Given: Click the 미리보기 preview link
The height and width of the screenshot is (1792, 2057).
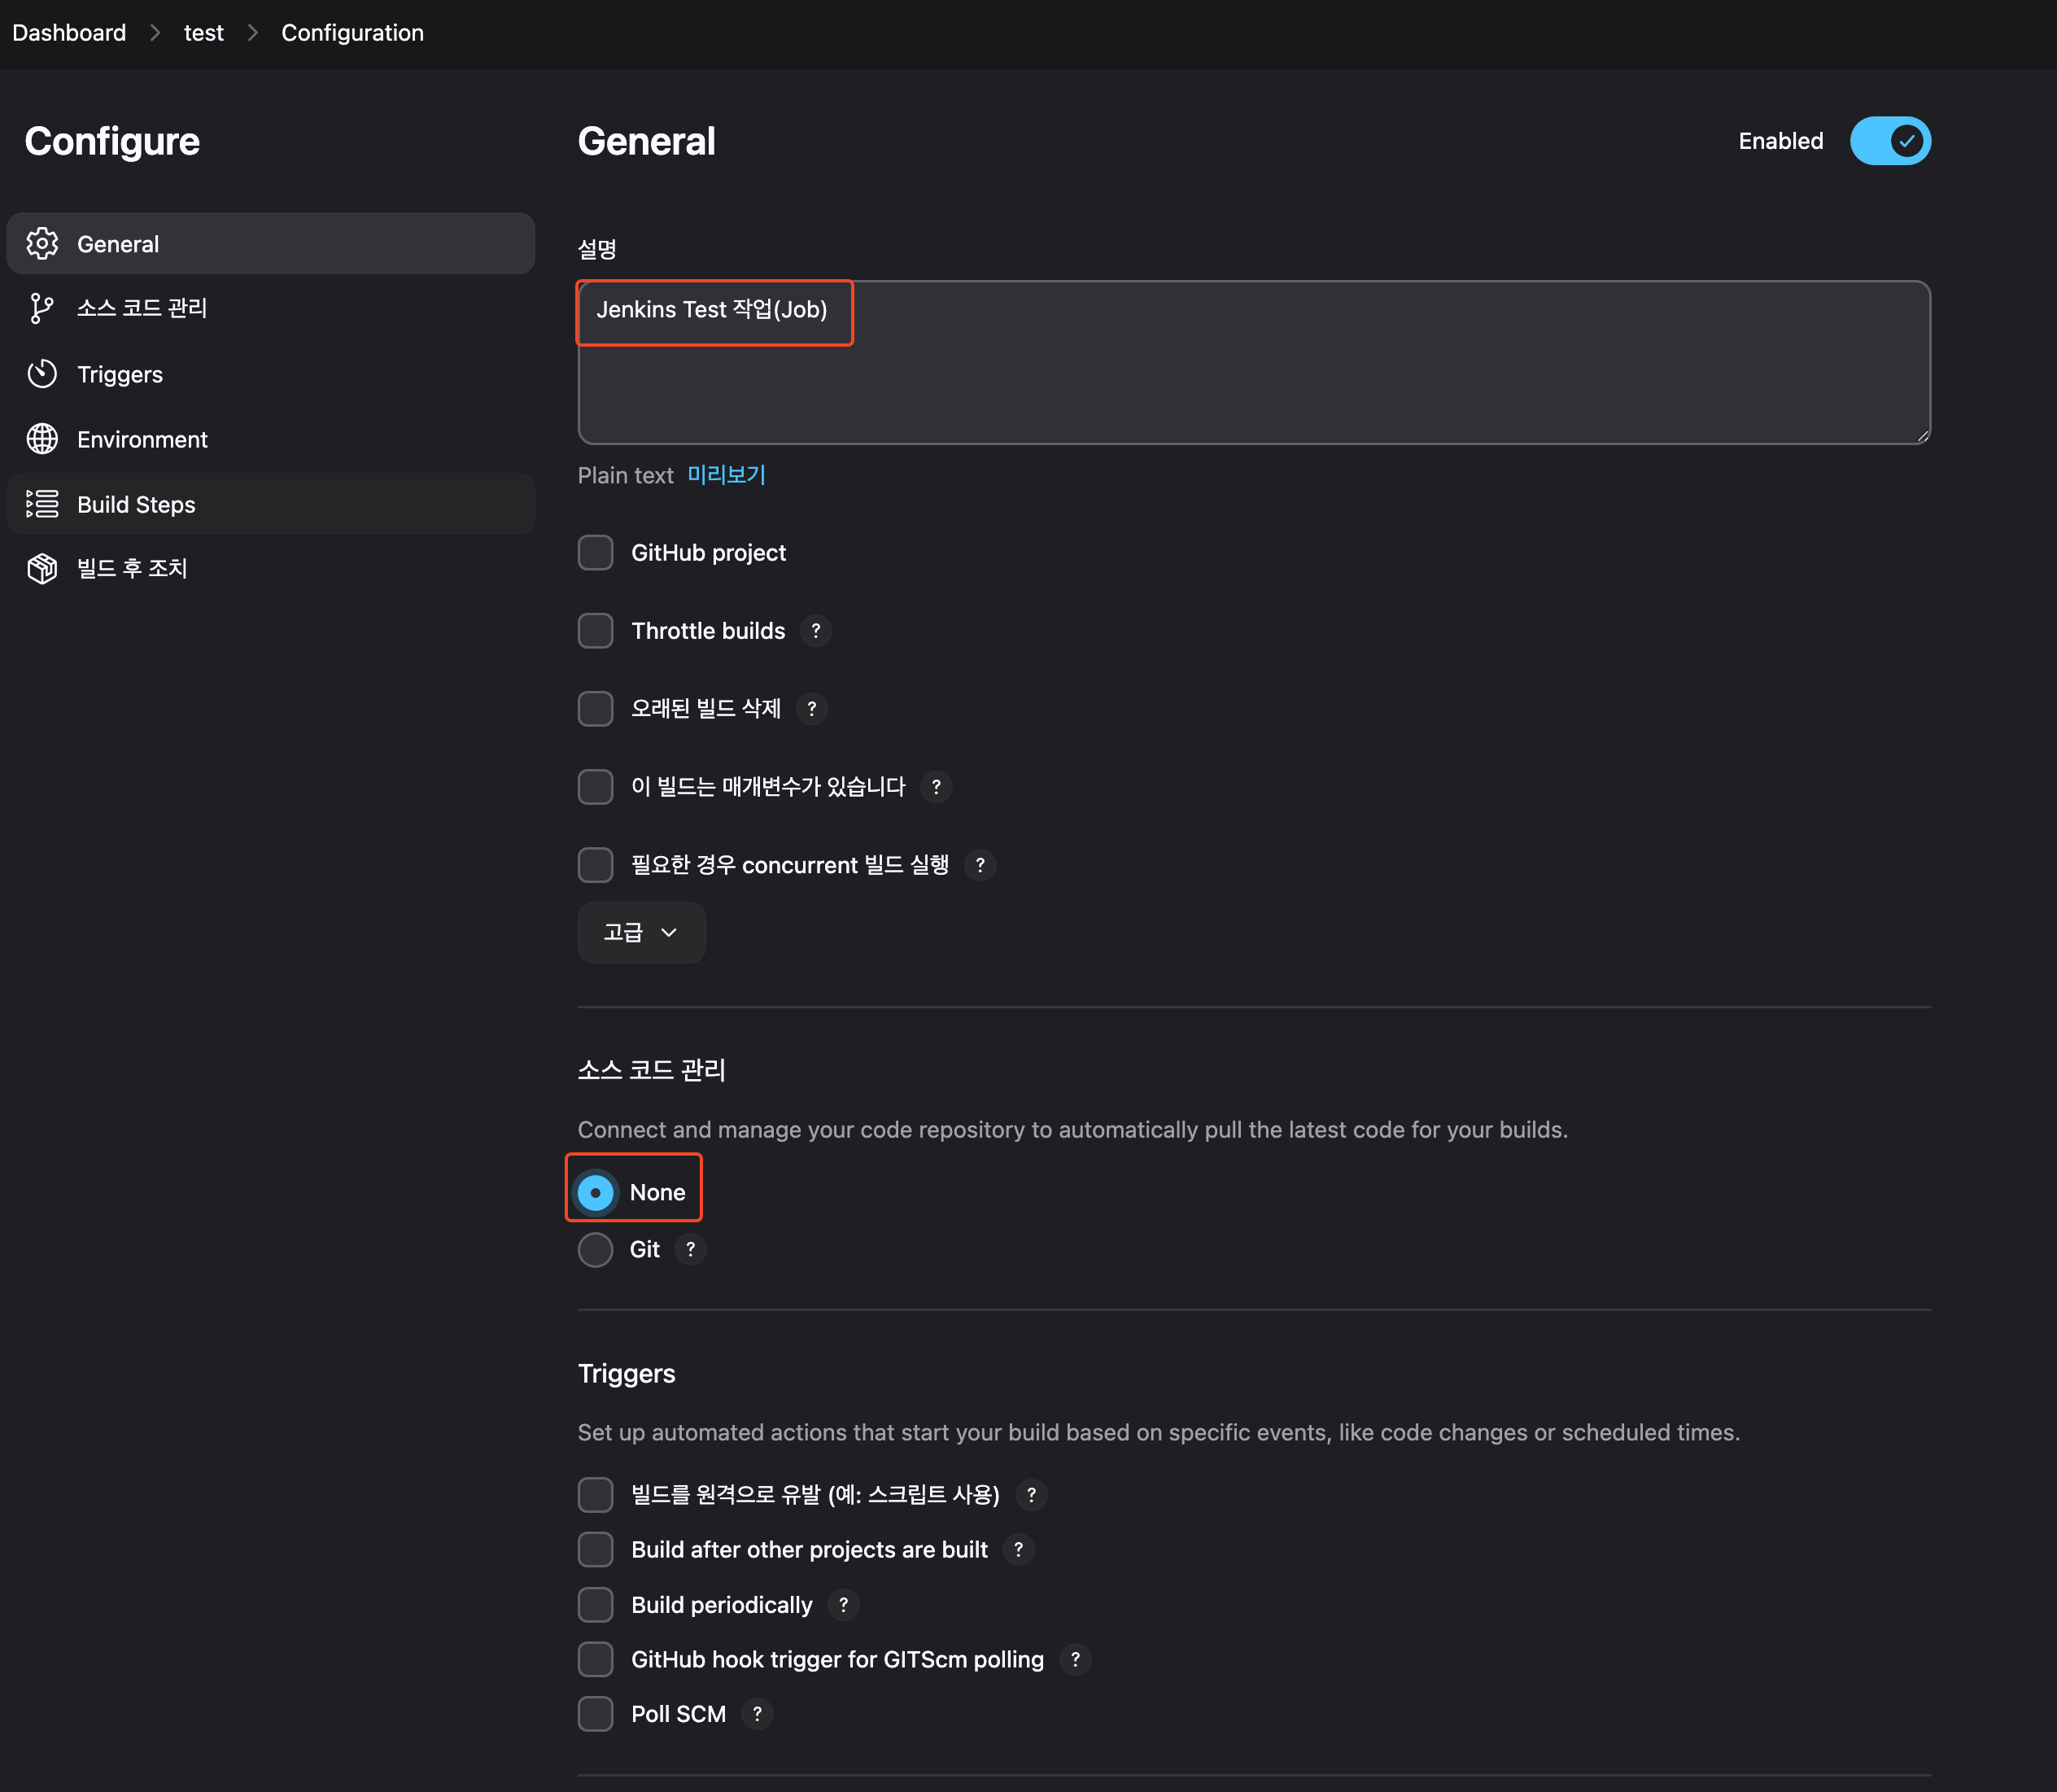Looking at the screenshot, I should point(726,475).
